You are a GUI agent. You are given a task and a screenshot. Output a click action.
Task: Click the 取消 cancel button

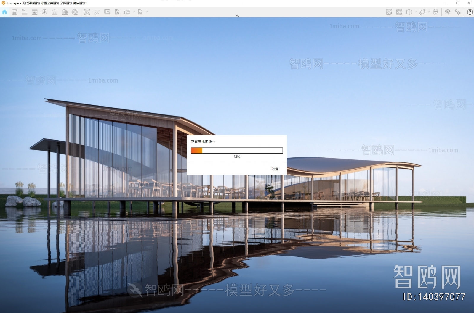[275, 169]
